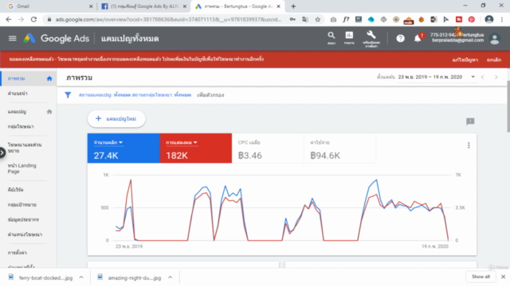
Task: Reload the page with the refresh icon
Action: [x=33, y=19]
